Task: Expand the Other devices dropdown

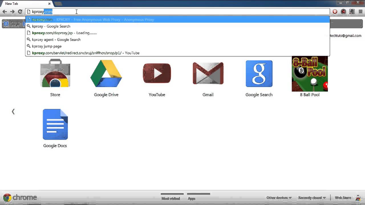Action: 279,198
